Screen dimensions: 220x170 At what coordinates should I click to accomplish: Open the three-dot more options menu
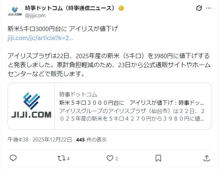208,8
